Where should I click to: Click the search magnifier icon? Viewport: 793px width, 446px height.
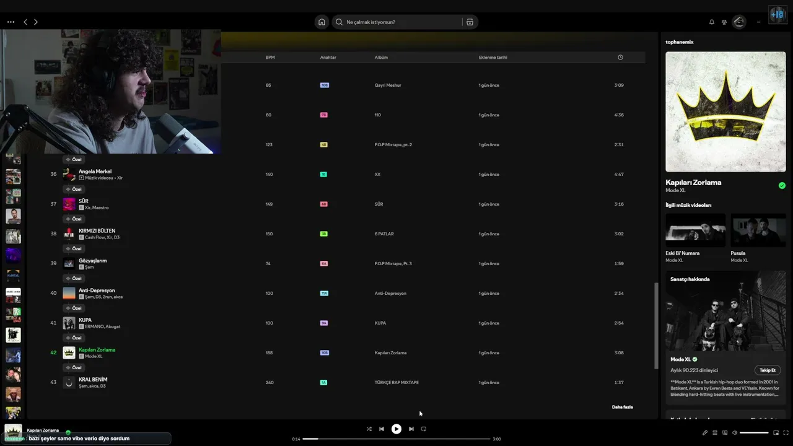point(339,22)
